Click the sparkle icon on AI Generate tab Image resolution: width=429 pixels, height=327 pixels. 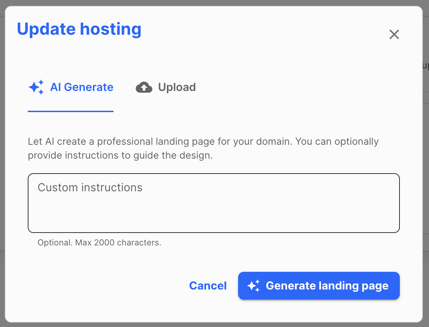point(36,87)
